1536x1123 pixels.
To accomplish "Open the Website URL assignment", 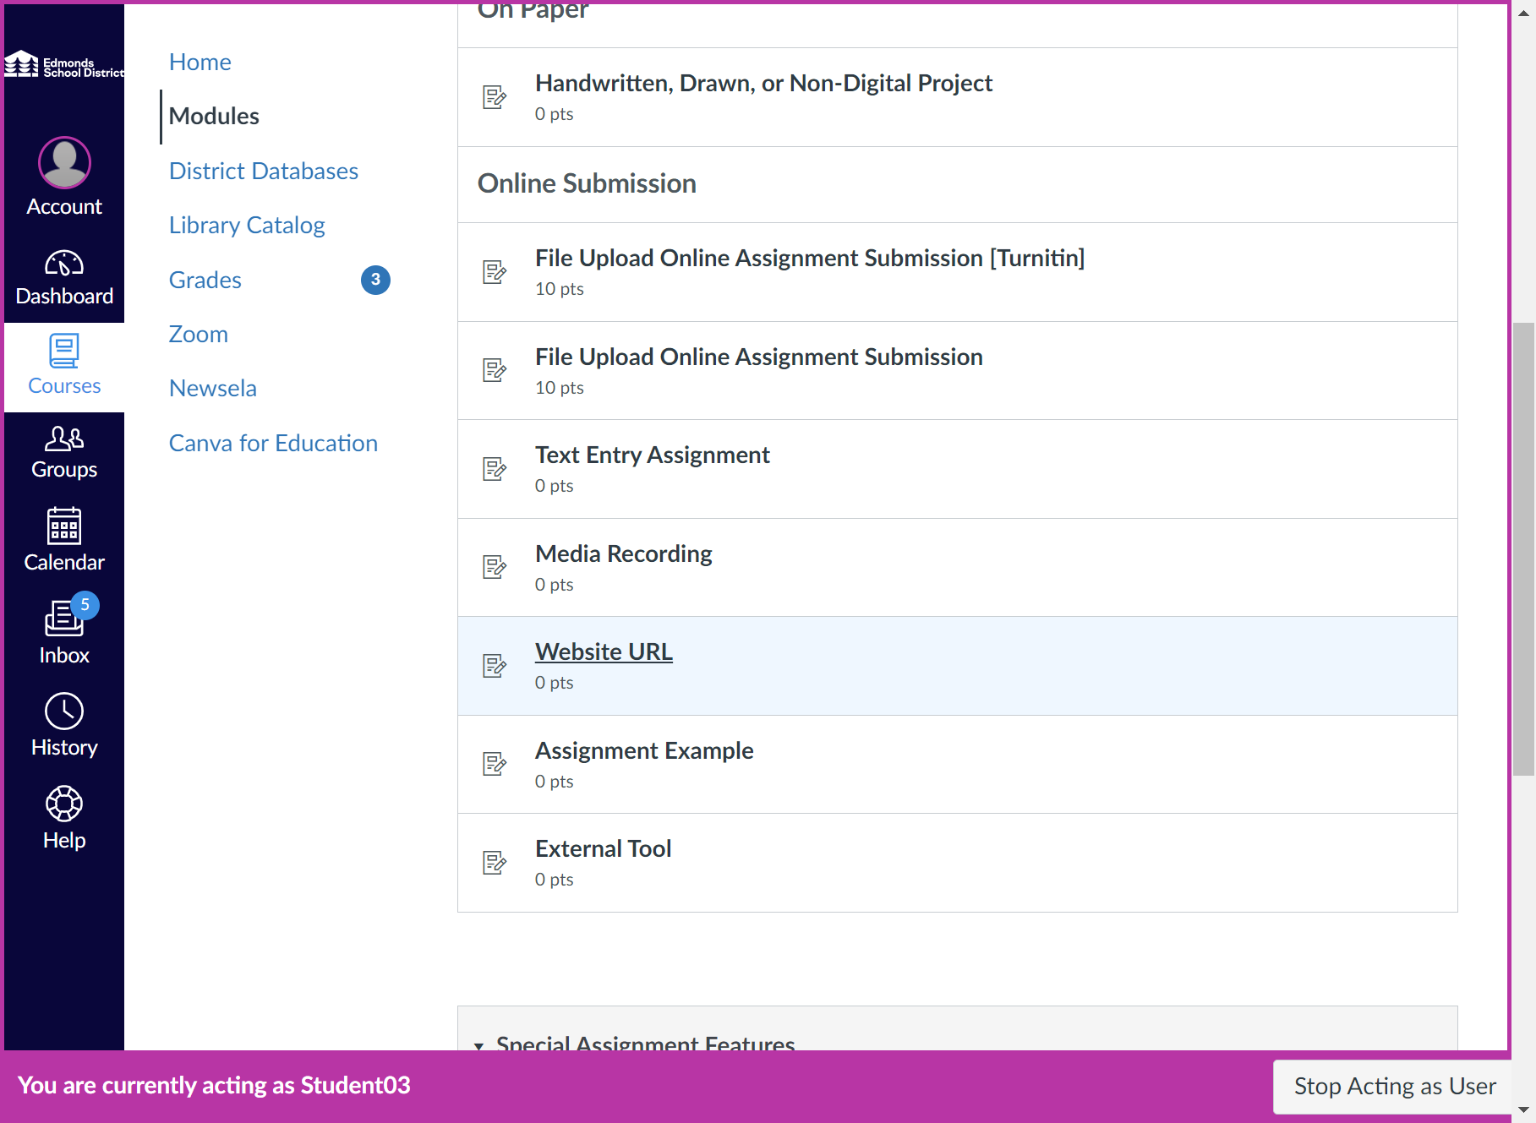I will pyautogui.click(x=604, y=651).
